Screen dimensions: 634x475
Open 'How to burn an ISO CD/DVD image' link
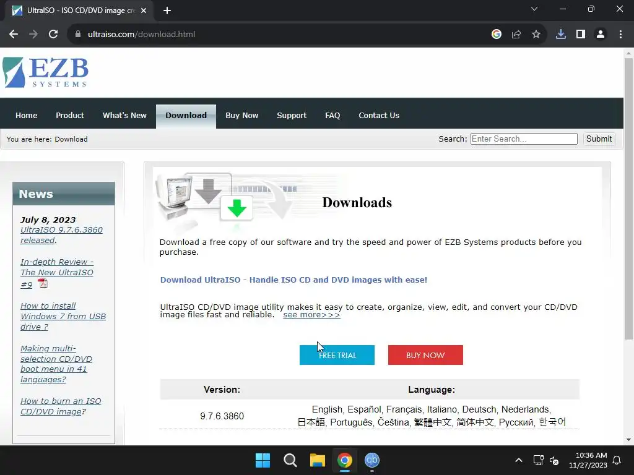pos(61,406)
